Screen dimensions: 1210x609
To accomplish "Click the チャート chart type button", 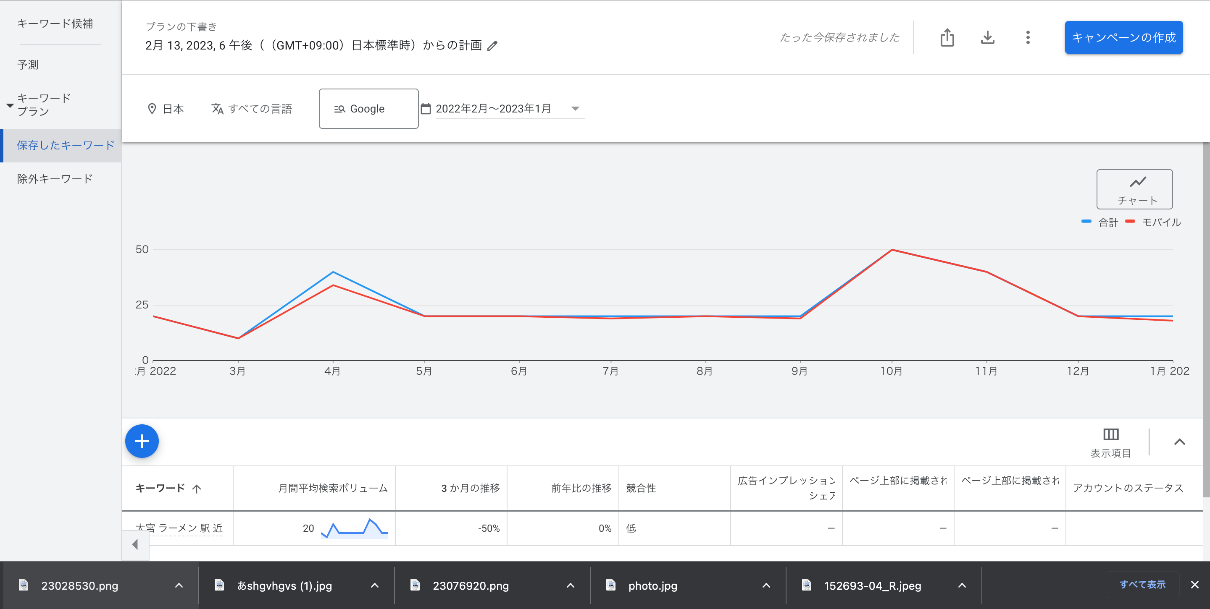I will click(1134, 189).
